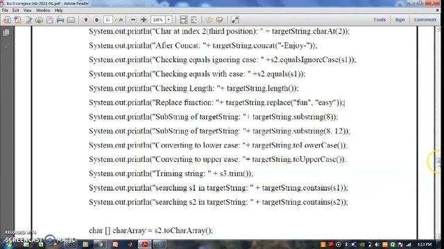This screenshot has width=444, height=249.
Task: Click the system clock showing 6:13 PM
Action: (x=425, y=244)
